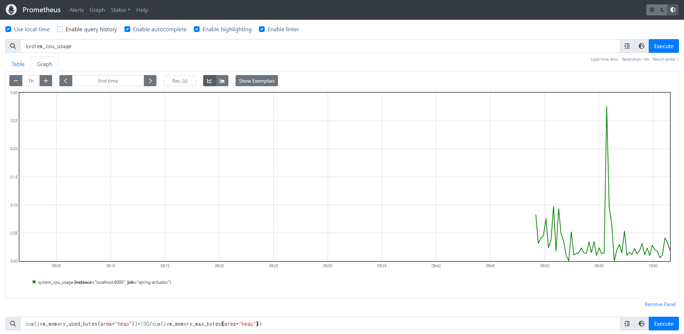684x334 pixels.
Task: Focus the jvm memory expression input
Action: click(320, 324)
